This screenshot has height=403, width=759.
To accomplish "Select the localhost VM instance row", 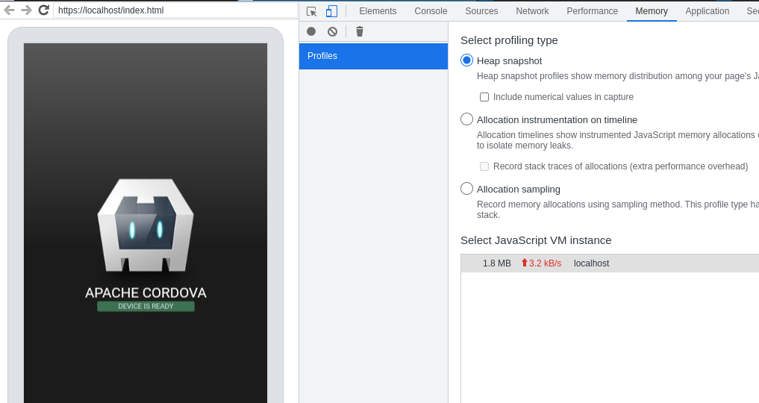I will click(610, 263).
